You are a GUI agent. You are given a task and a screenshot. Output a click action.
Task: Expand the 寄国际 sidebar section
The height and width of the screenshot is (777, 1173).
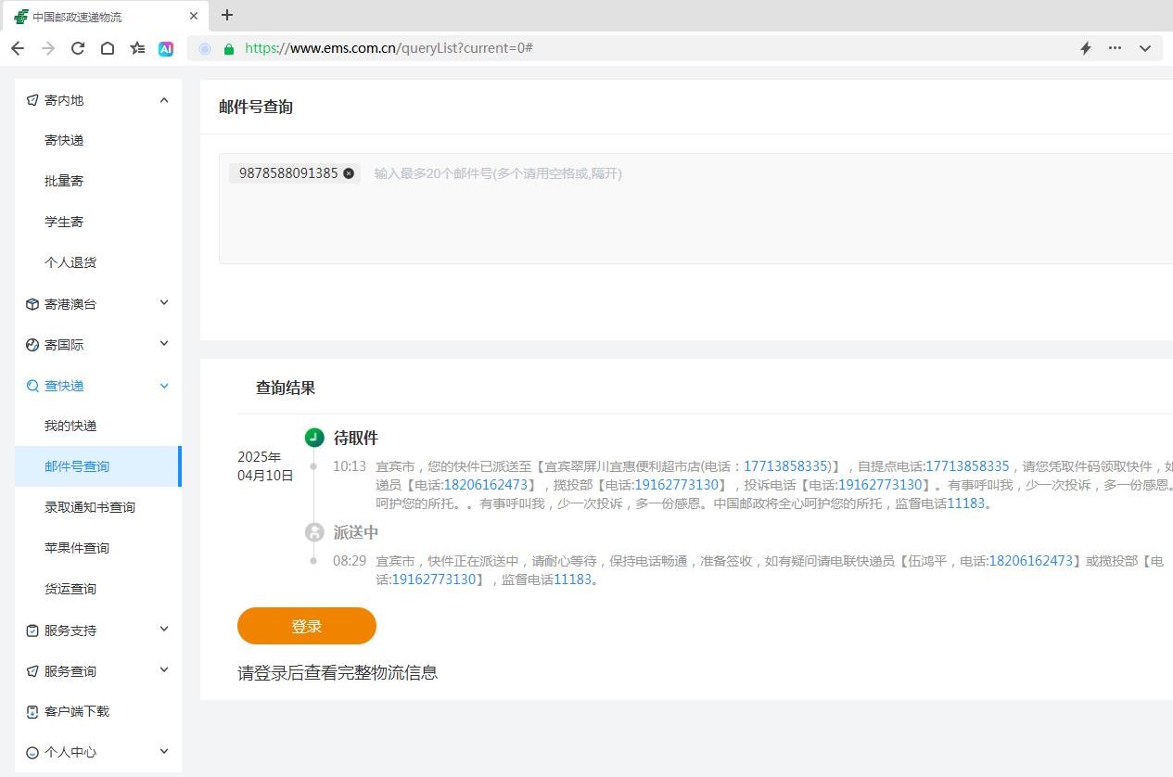pos(164,344)
